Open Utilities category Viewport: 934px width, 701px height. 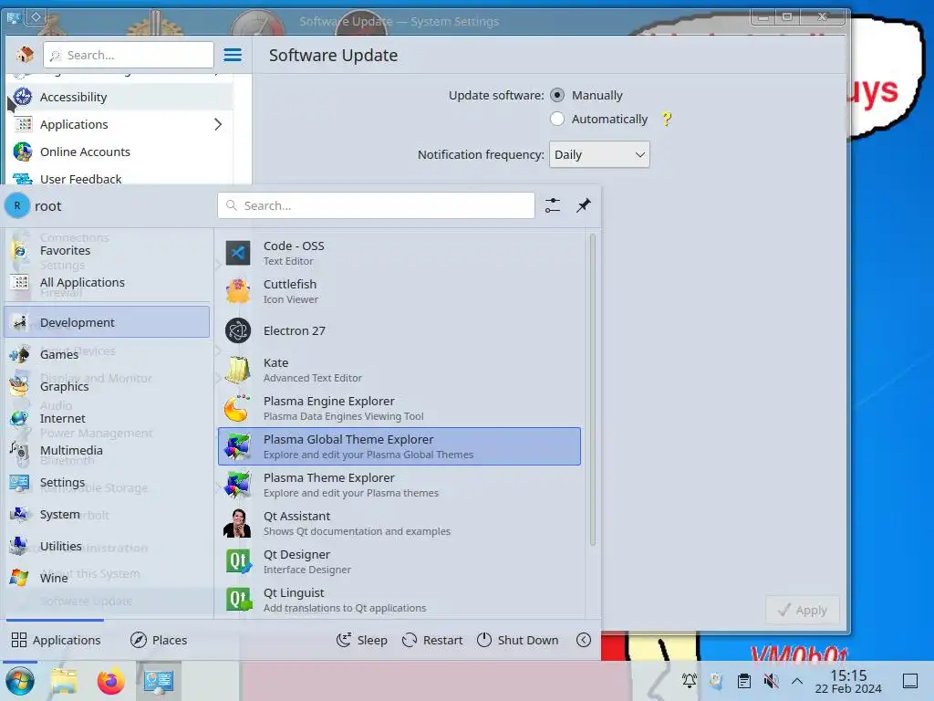tap(108, 546)
